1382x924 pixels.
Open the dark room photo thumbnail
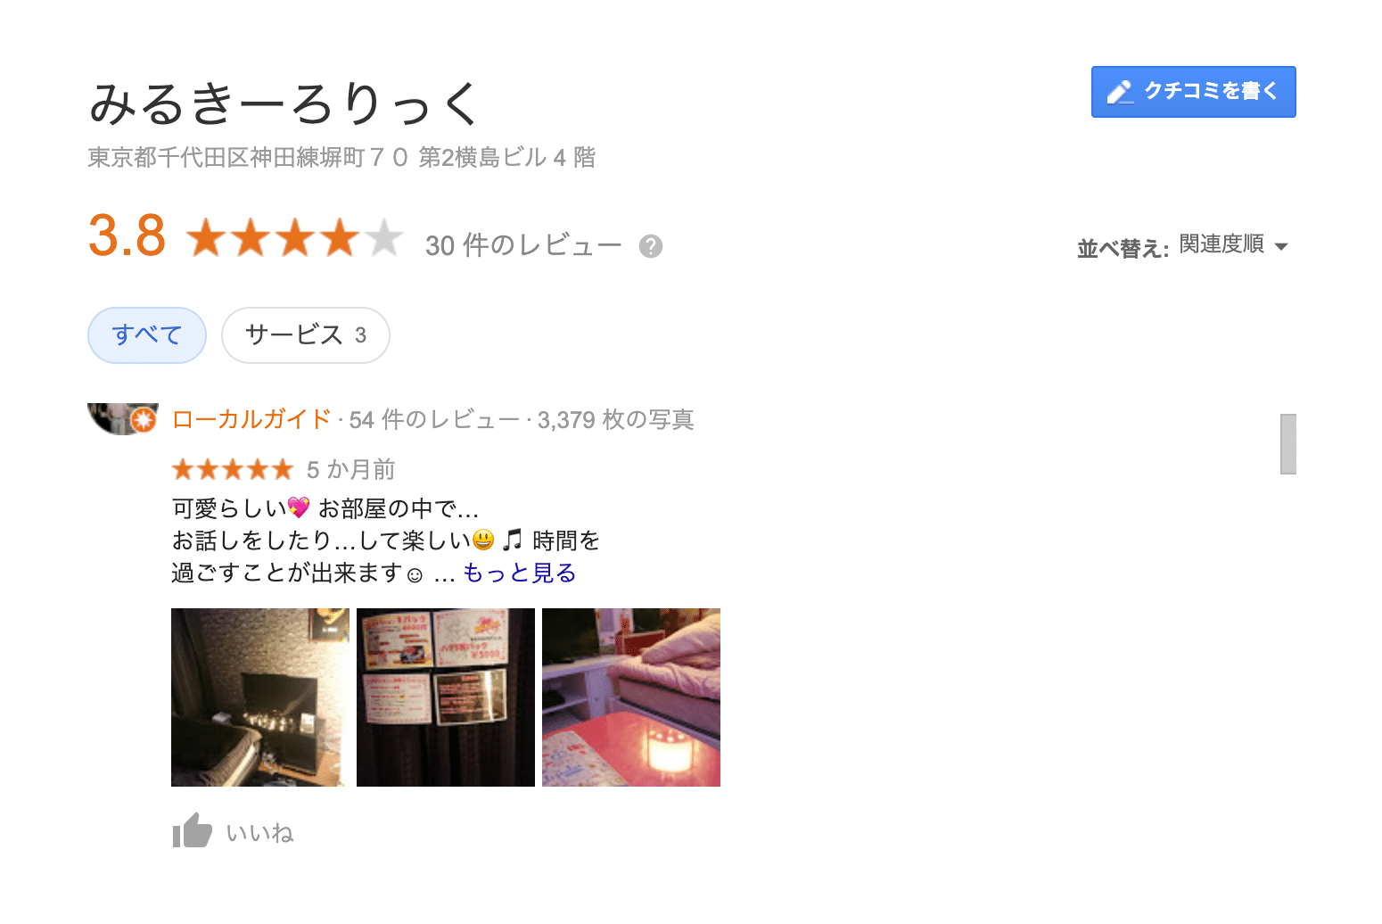(x=260, y=697)
